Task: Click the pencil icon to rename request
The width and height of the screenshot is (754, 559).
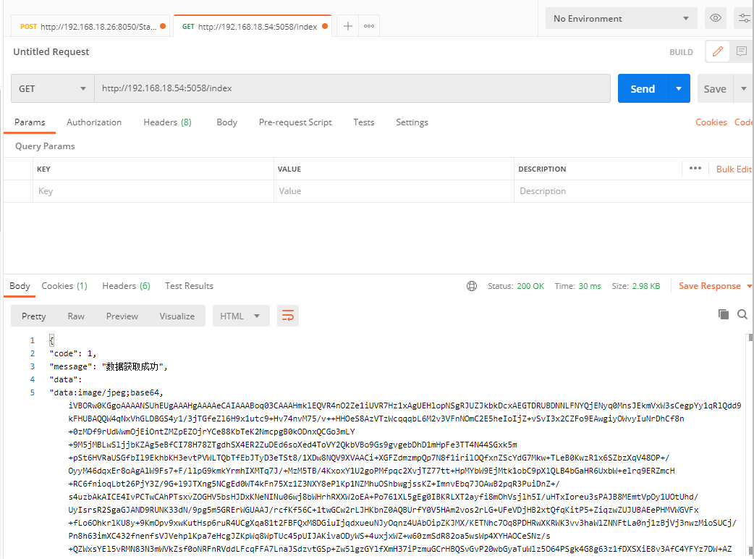Action: (717, 51)
